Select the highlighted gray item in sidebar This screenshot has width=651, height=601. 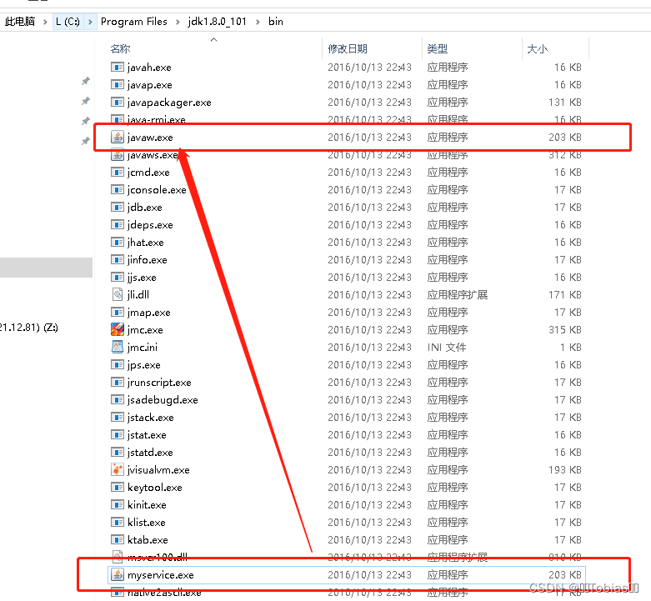[46, 268]
